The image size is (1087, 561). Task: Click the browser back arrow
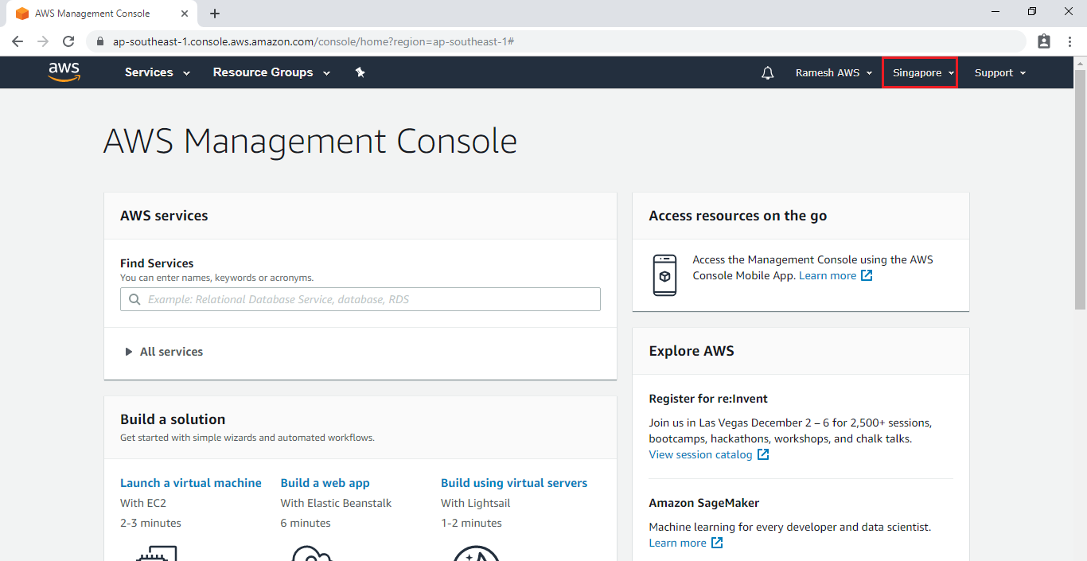tap(18, 41)
